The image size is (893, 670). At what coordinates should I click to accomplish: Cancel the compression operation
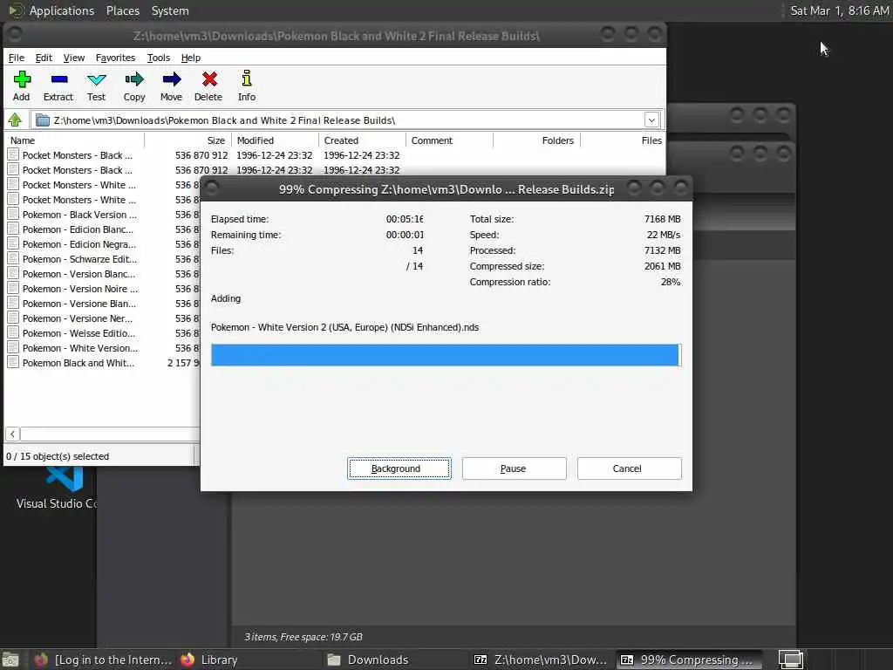[630, 468]
